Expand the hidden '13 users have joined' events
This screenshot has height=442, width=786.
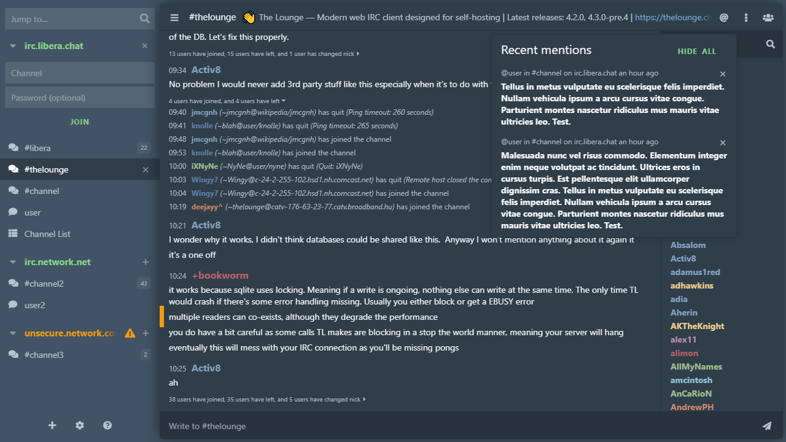click(x=358, y=53)
